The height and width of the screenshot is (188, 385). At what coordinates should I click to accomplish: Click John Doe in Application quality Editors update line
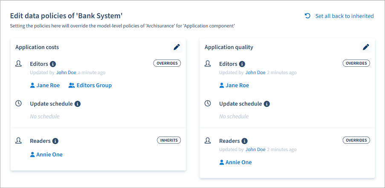click(255, 73)
